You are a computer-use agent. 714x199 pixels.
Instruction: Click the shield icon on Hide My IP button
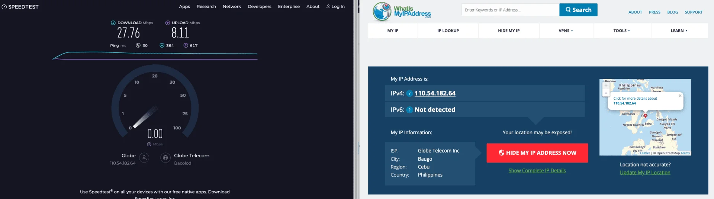pyautogui.click(x=501, y=153)
